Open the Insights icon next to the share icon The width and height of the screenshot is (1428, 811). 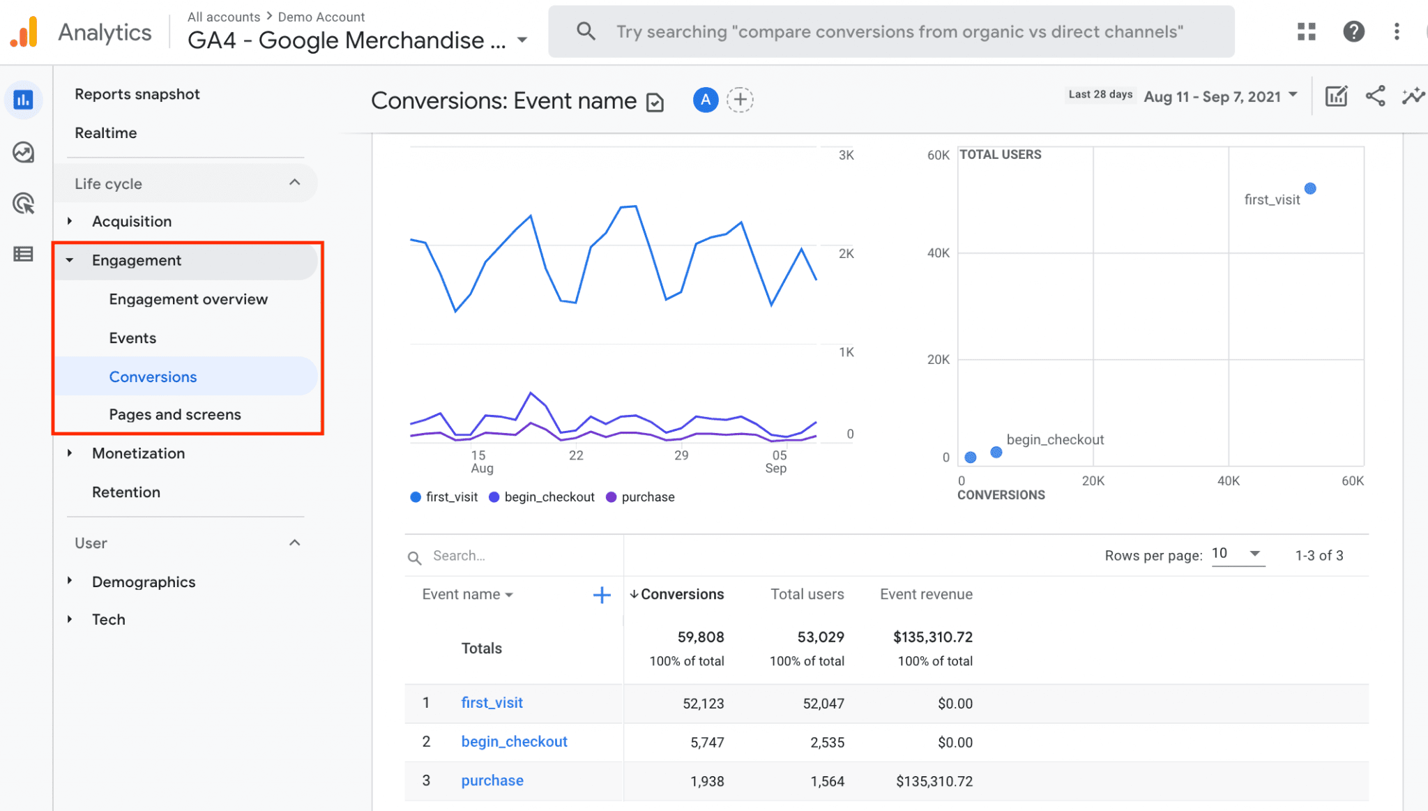click(x=1413, y=96)
